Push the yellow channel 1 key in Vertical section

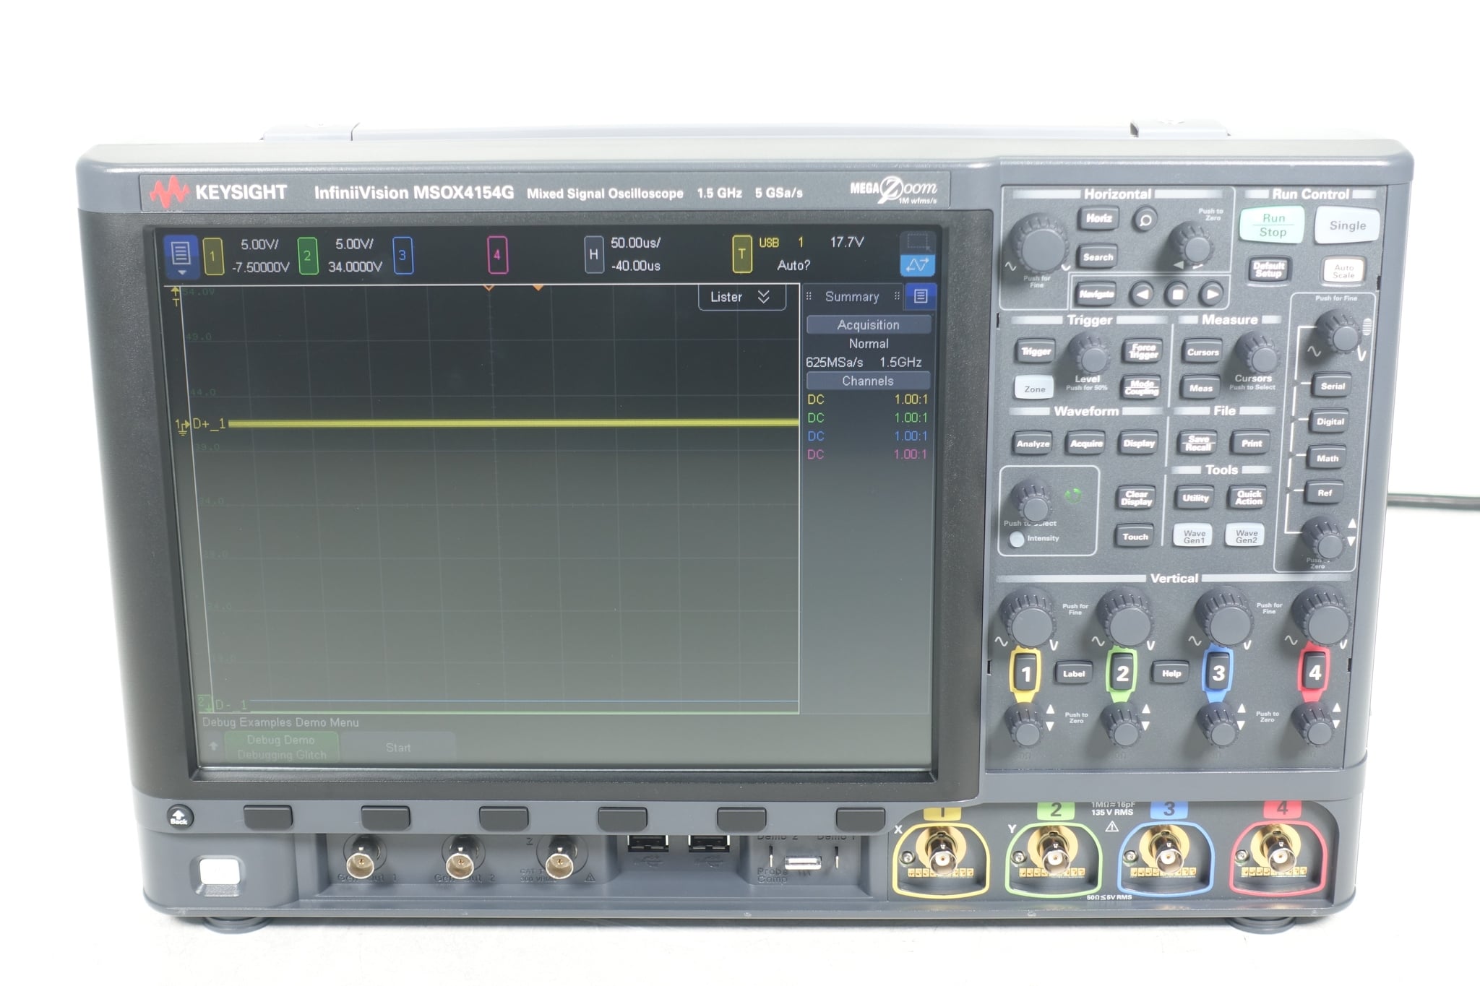point(1025,674)
